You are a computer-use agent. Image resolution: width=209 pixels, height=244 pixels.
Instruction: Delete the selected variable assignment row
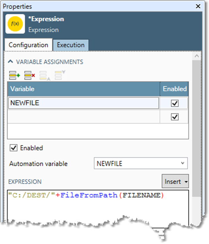30,74
